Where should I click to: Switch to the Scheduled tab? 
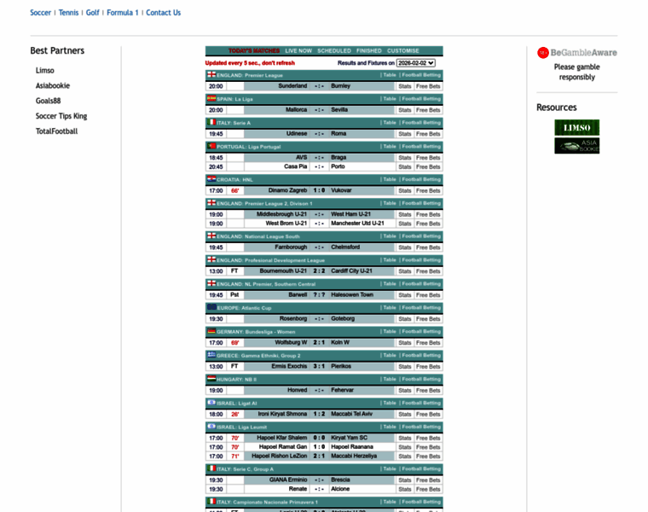pyautogui.click(x=334, y=51)
